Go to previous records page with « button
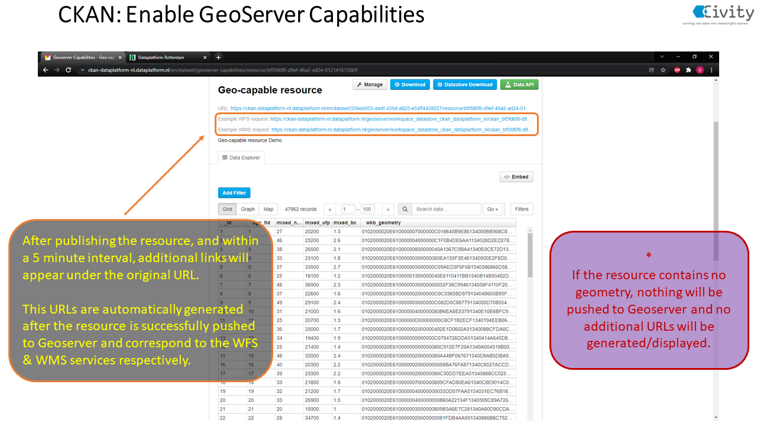This screenshot has width=757, height=426. pyautogui.click(x=330, y=209)
